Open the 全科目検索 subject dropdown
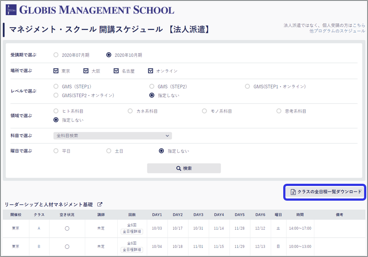The width and height of the screenshot is (368, 257). (113, 136)
